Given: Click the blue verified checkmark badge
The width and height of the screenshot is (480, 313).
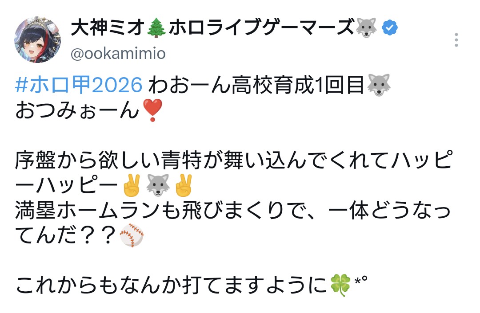Looking at the screenshot, I should tap(389, 28).
